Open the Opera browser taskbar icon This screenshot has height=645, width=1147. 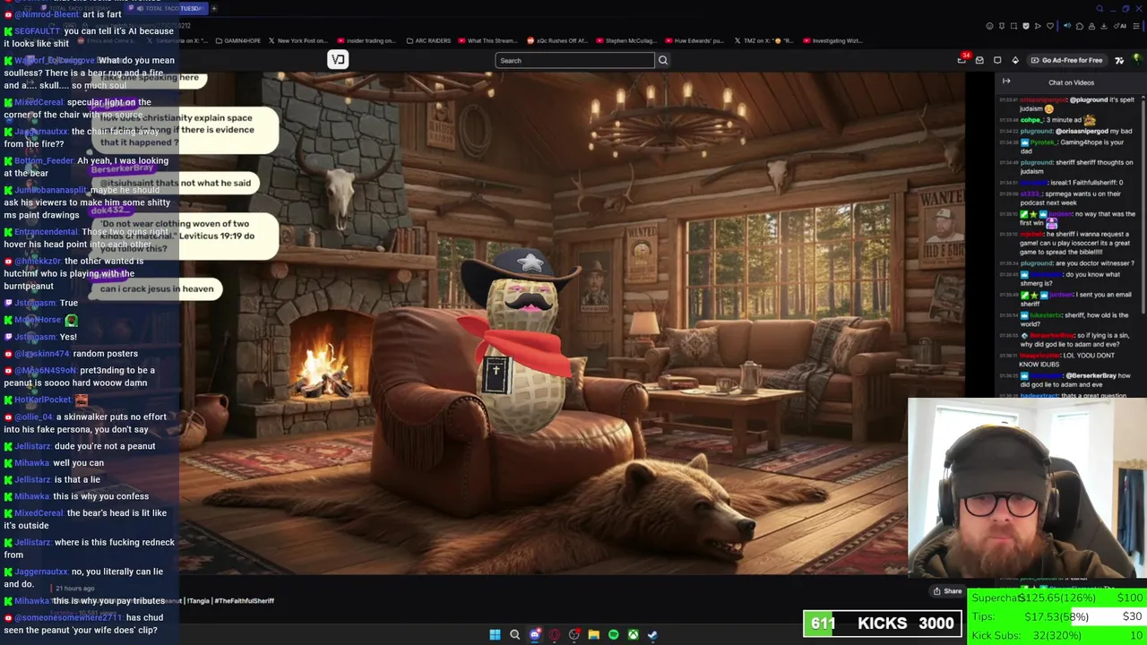pyautogui.click(x=554, y=634)
